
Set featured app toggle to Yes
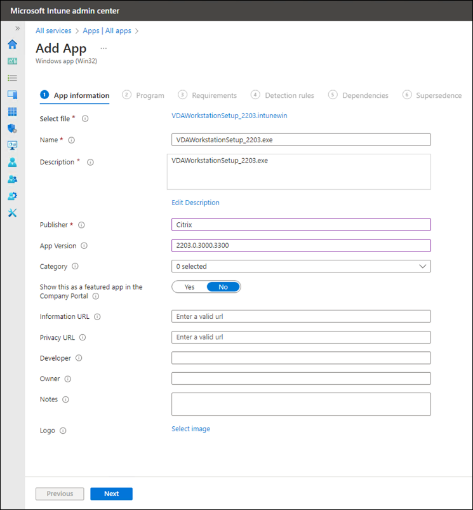tap(189, 287)
